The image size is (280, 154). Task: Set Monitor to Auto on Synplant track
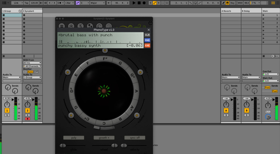30,72
